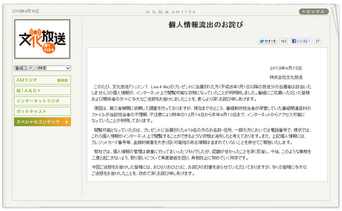Click the 個人情報流出のお詫び page title
342x211 pixels.
(206, 24)
